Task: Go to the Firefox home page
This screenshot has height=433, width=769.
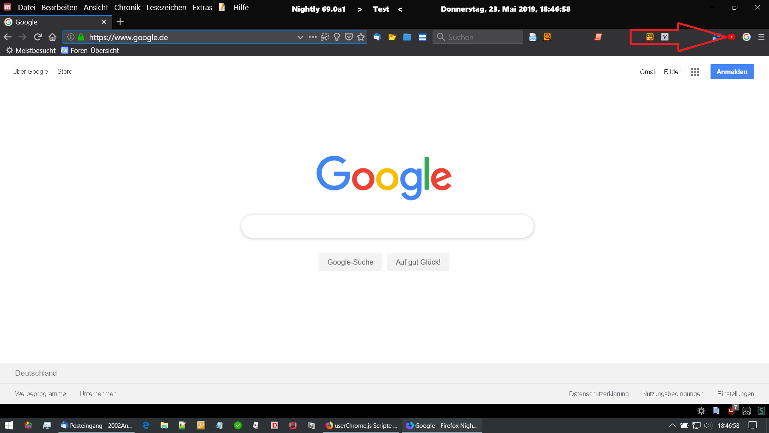Action: click(x=52, y=37)
